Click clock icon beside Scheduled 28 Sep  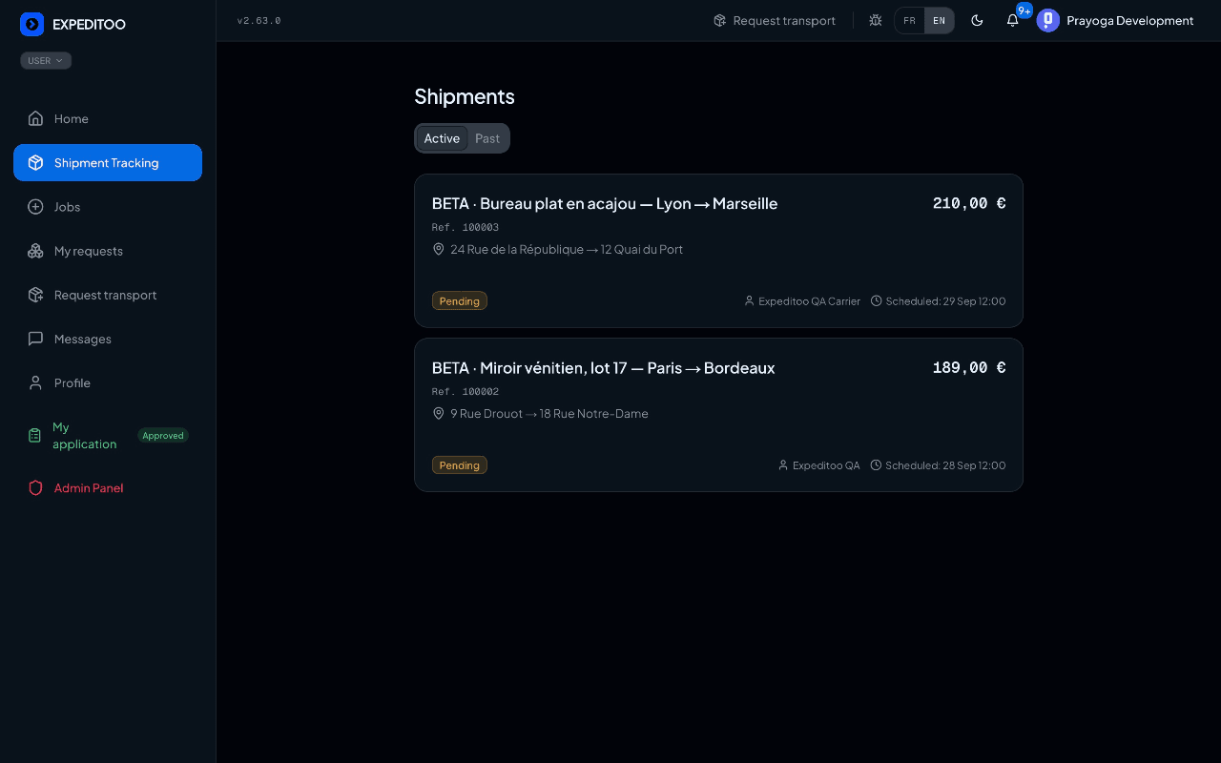876,464
